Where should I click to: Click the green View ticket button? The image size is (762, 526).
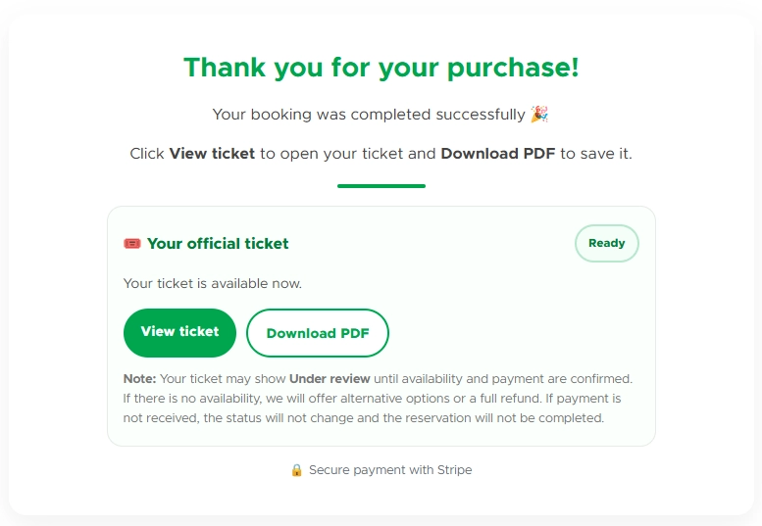coord(179,332)
